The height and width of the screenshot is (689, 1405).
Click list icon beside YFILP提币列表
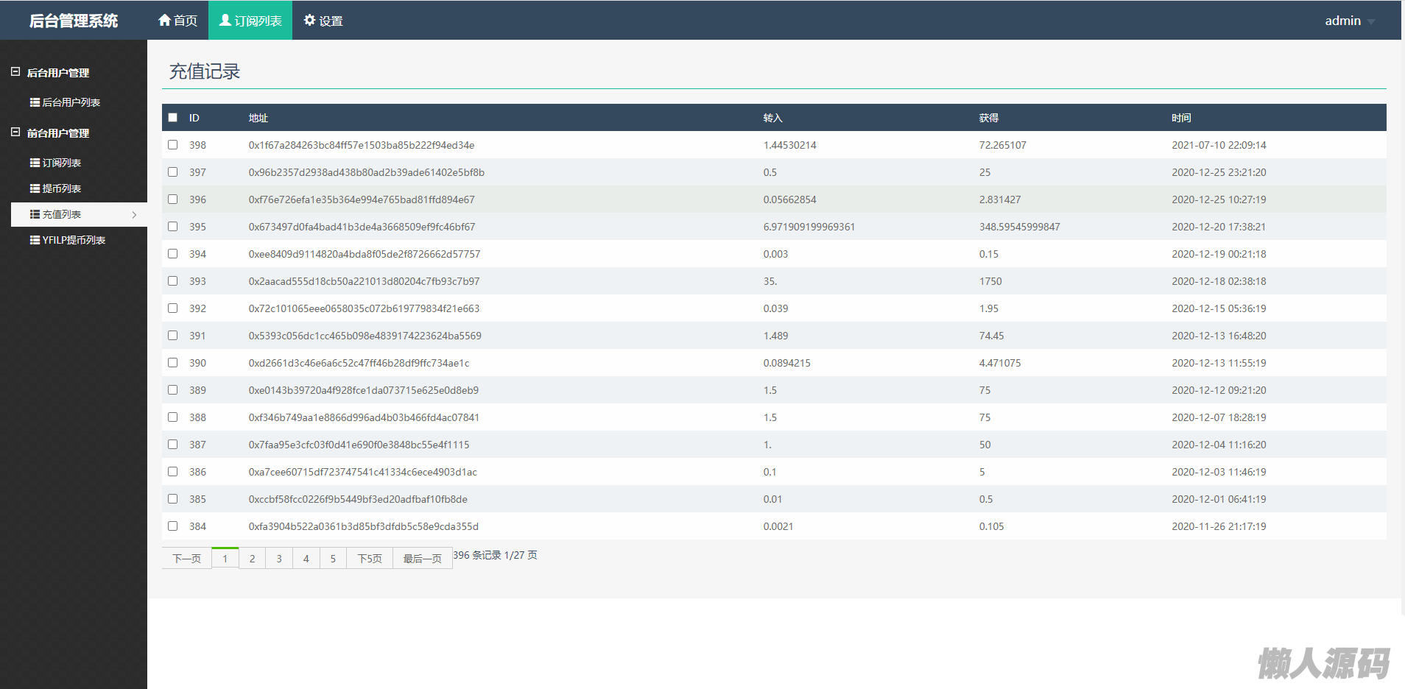[x=35, y=240]
